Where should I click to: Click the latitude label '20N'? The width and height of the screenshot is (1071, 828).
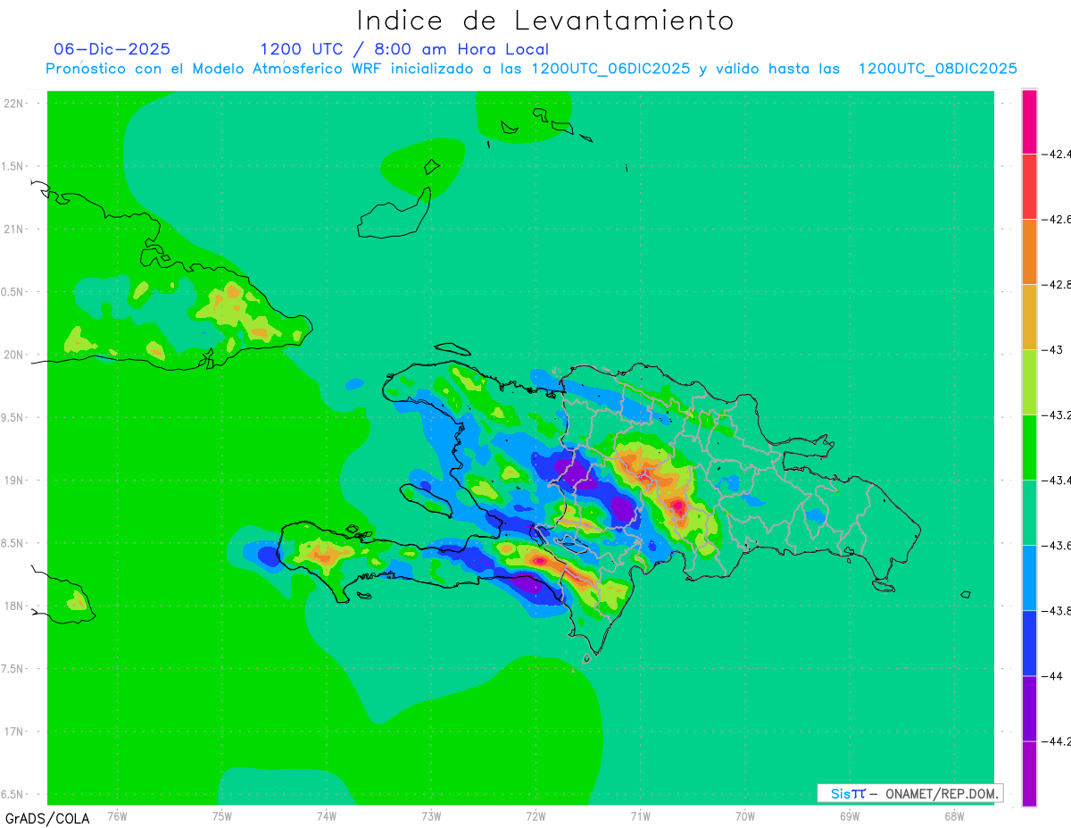(13, 355)
